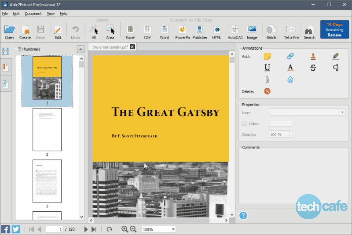
Task: Jump to the last page
Action: click(94, 229)
